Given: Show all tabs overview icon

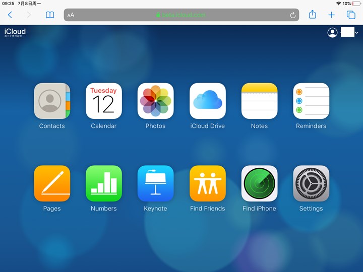Looking at the screenshot, I should [x=351, y=15].
